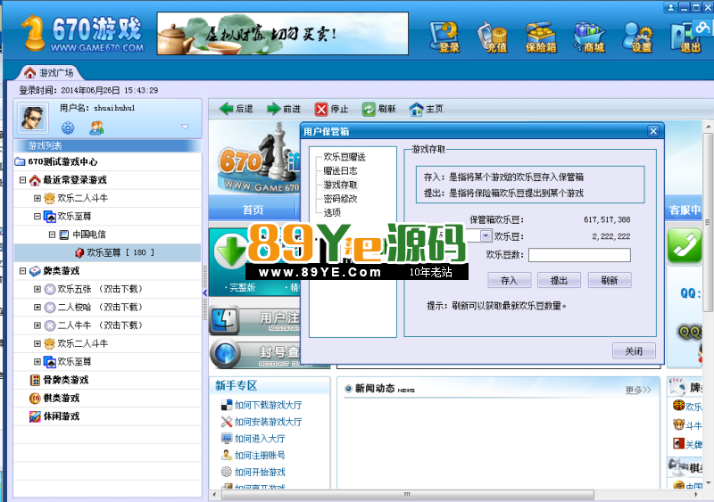Click the vertical scrollbar of web view

pos(708,222)
